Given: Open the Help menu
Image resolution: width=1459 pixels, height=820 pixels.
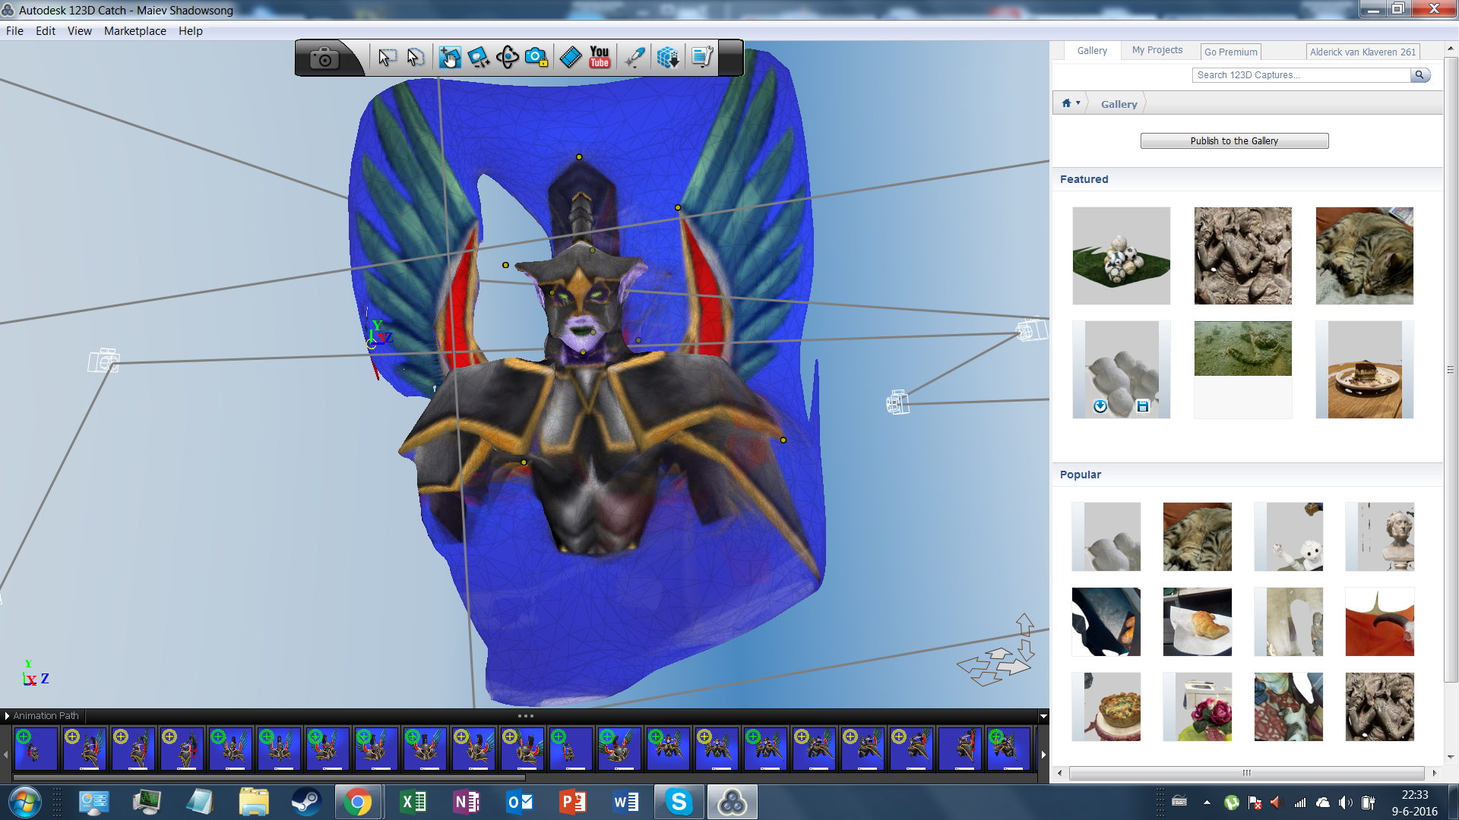Looking at the screenshot, I should [190, 31].
